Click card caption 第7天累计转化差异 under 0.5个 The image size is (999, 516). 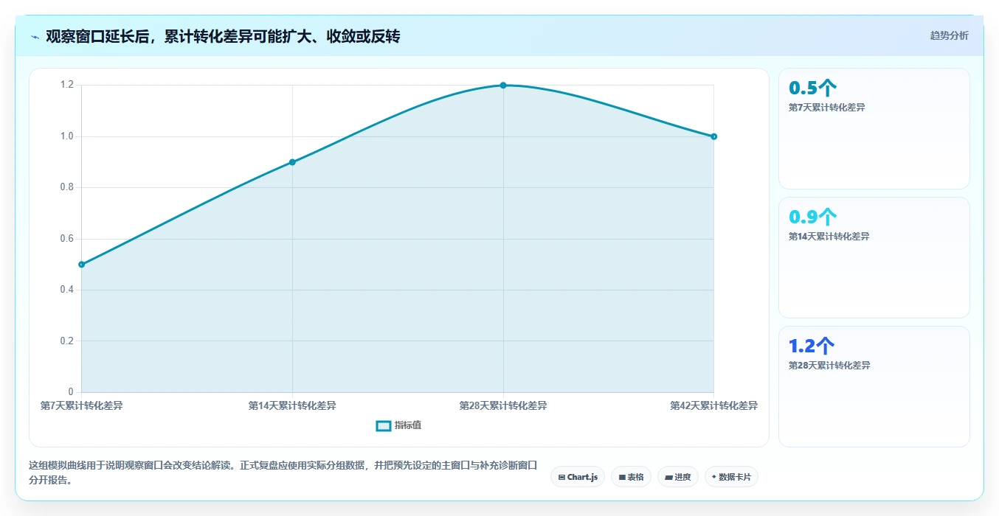tap(827, 107)
